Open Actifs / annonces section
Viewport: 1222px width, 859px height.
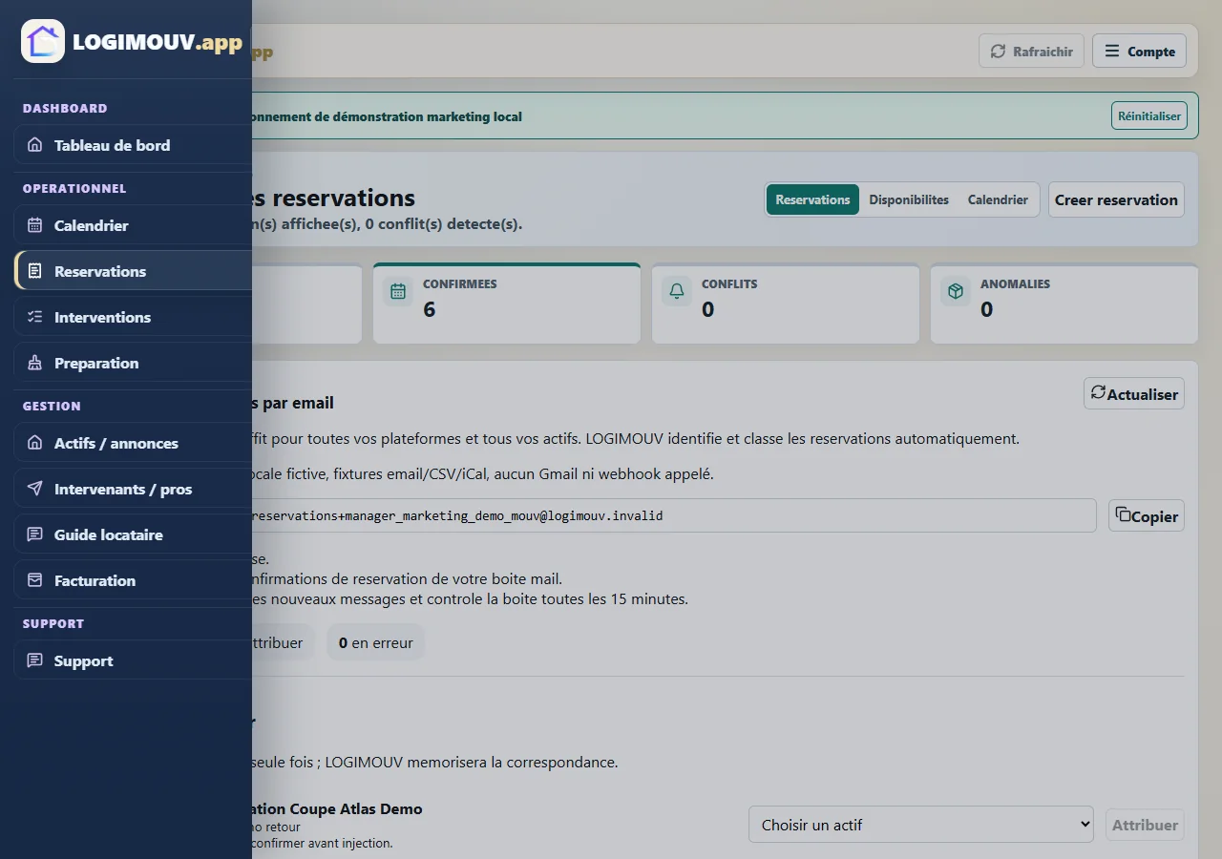133,443
